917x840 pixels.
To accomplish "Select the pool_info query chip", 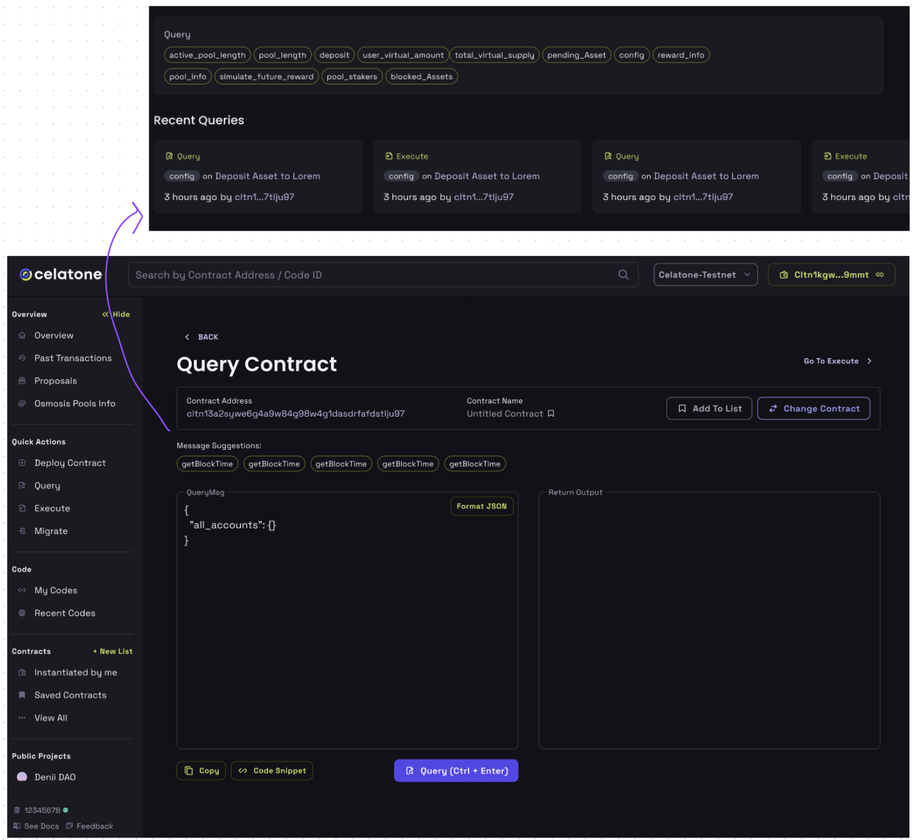I will 188,76.
